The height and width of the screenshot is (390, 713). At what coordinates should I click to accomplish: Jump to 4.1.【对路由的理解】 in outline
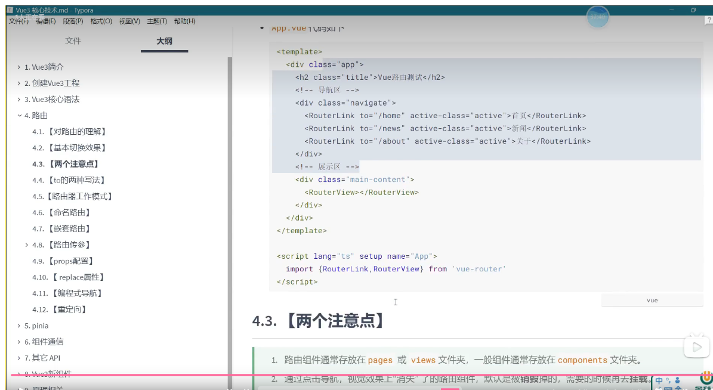70,132
